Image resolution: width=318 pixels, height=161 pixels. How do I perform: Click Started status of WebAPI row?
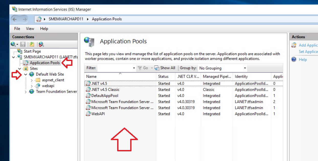click(164, 114)
